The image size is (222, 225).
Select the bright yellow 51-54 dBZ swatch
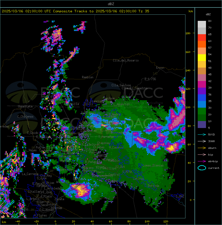tap(202, 58)
